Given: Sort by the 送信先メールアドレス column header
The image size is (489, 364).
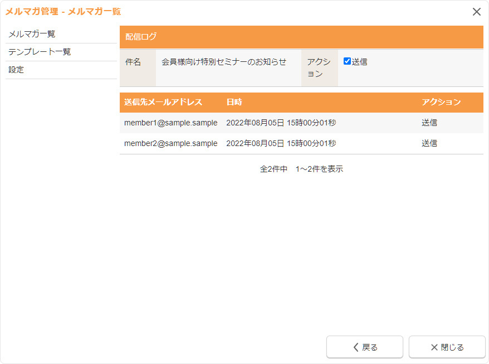Looking at the screenshot, I should point(163,102).
